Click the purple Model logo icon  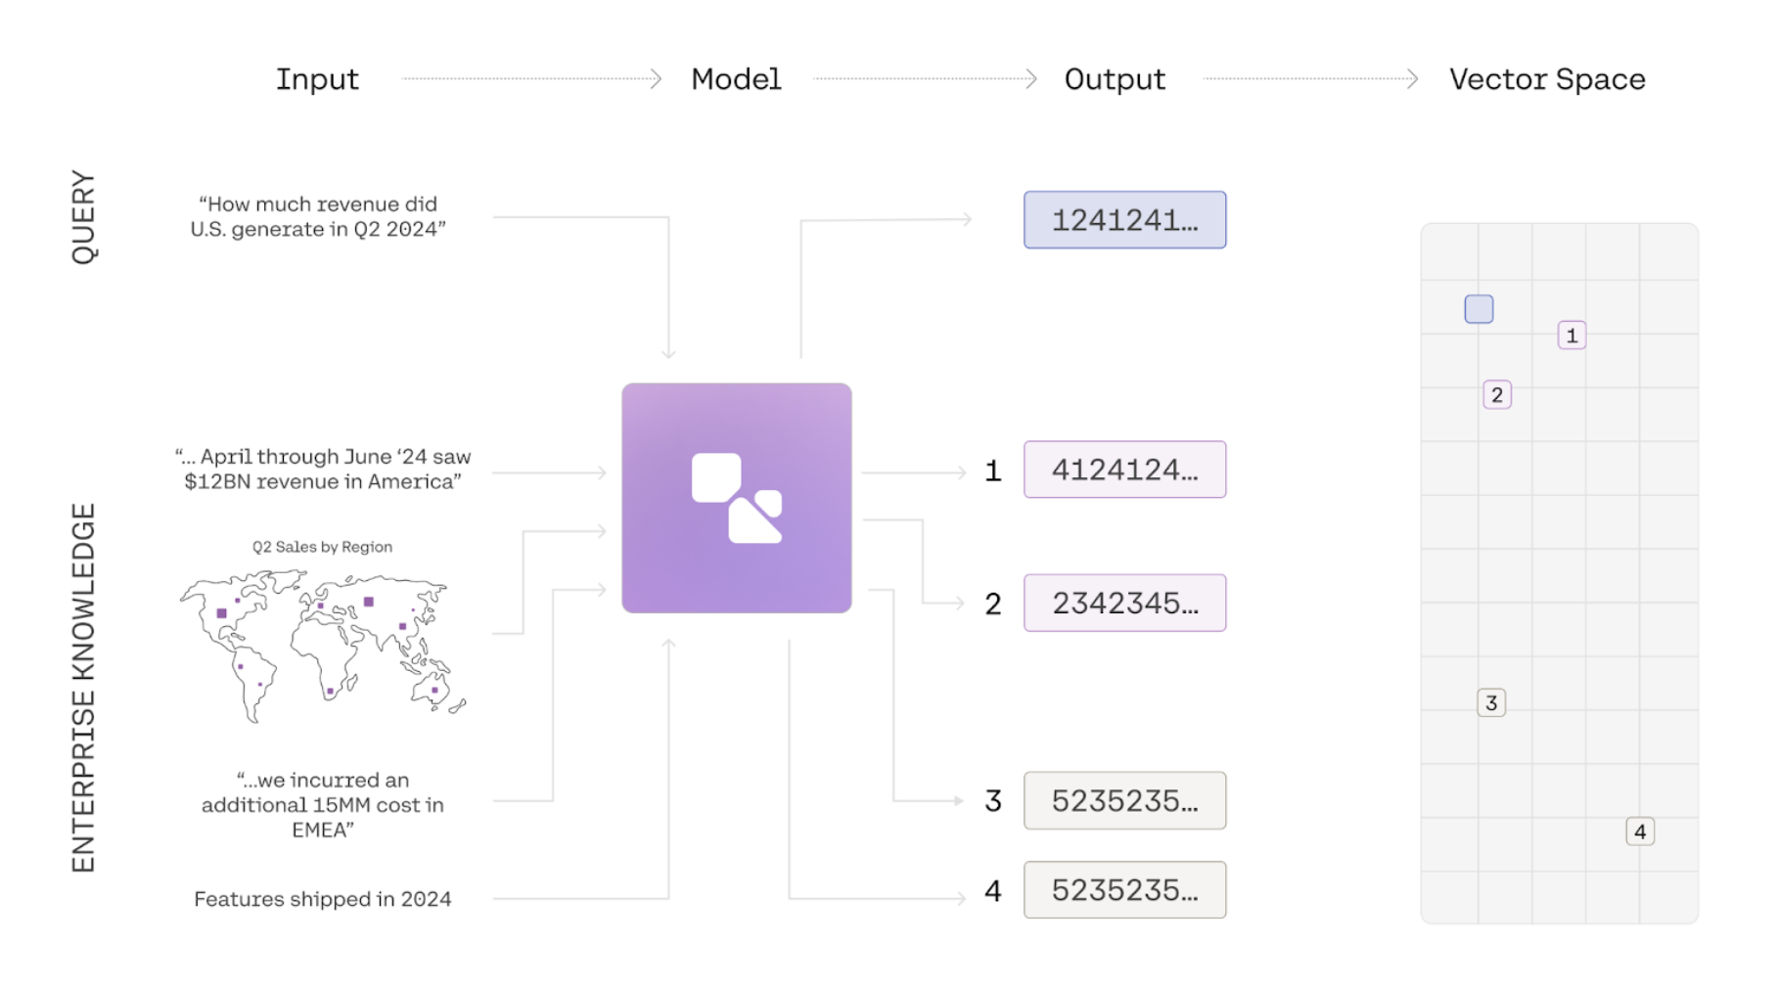tap(736, 498)
